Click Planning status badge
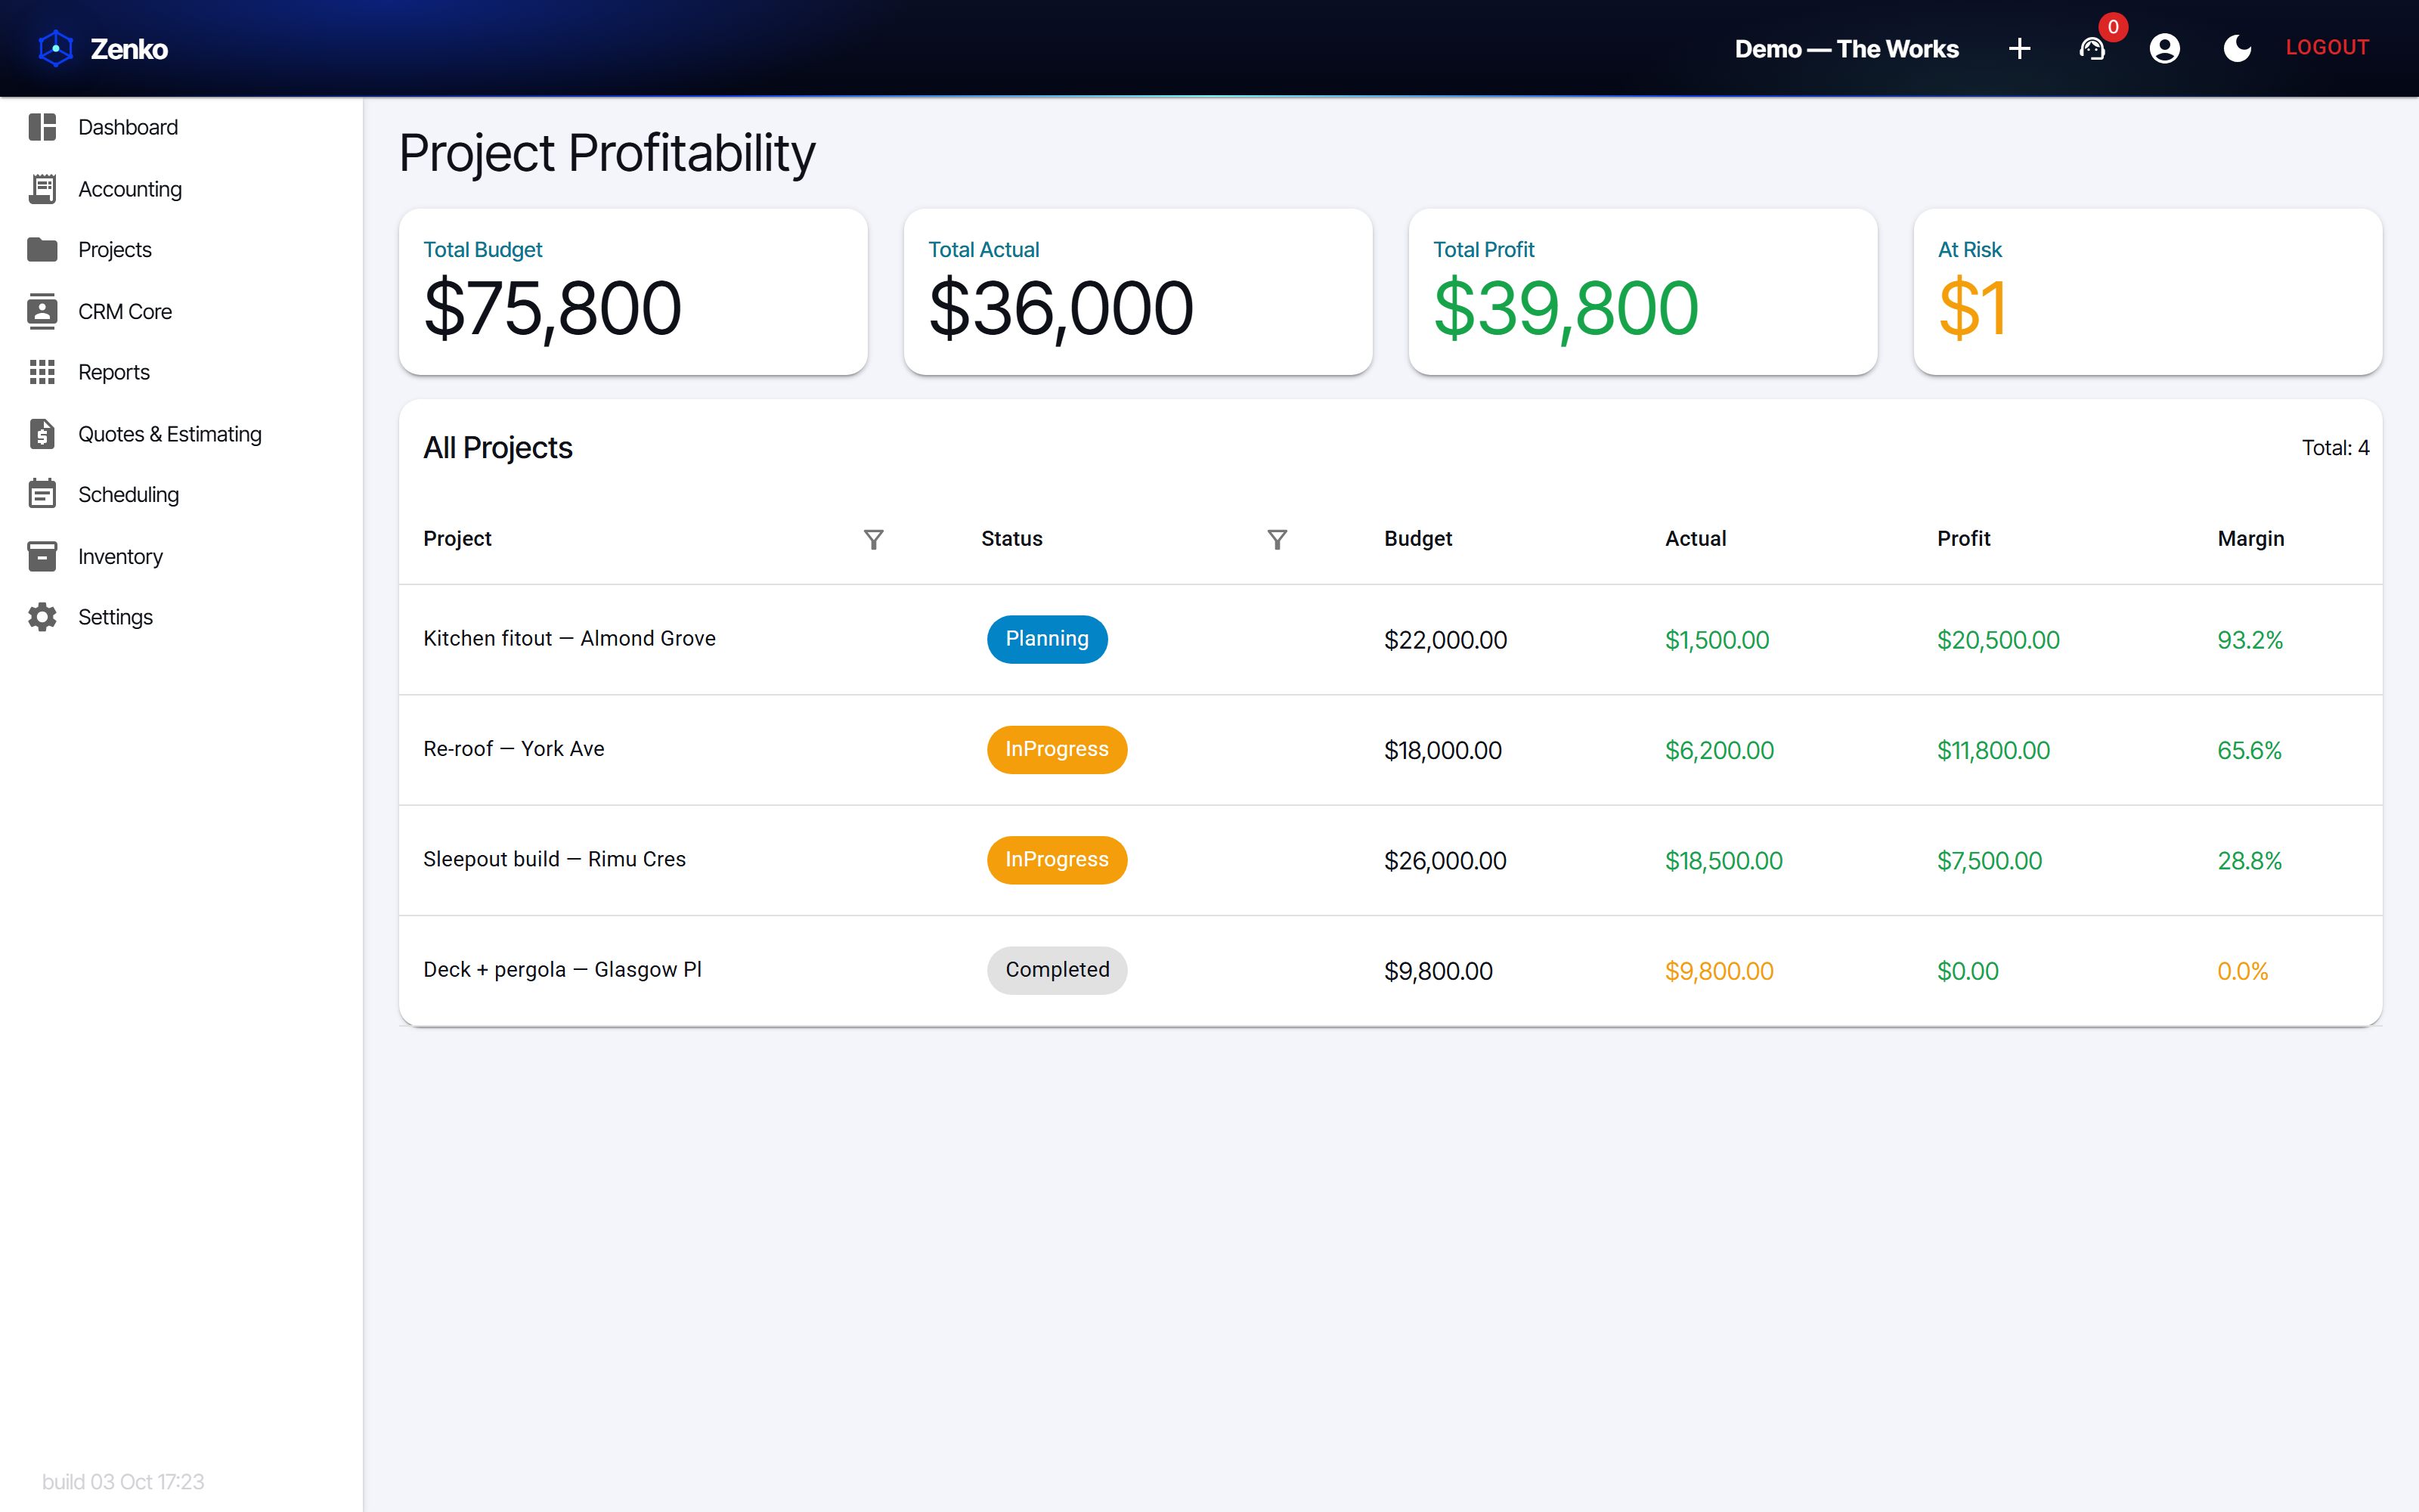 1046,639
